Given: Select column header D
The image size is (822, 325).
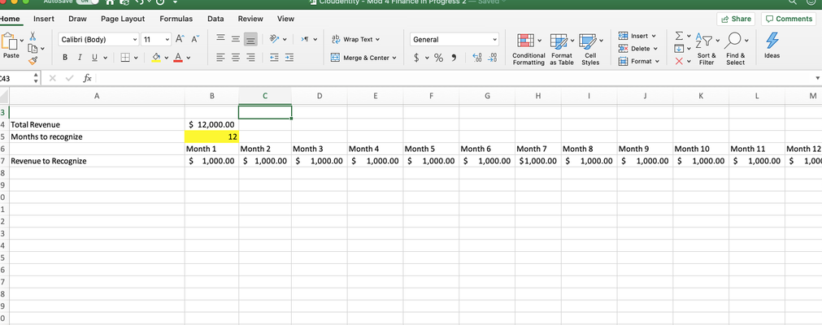Looking at the screenshot, I should point(320,96).
